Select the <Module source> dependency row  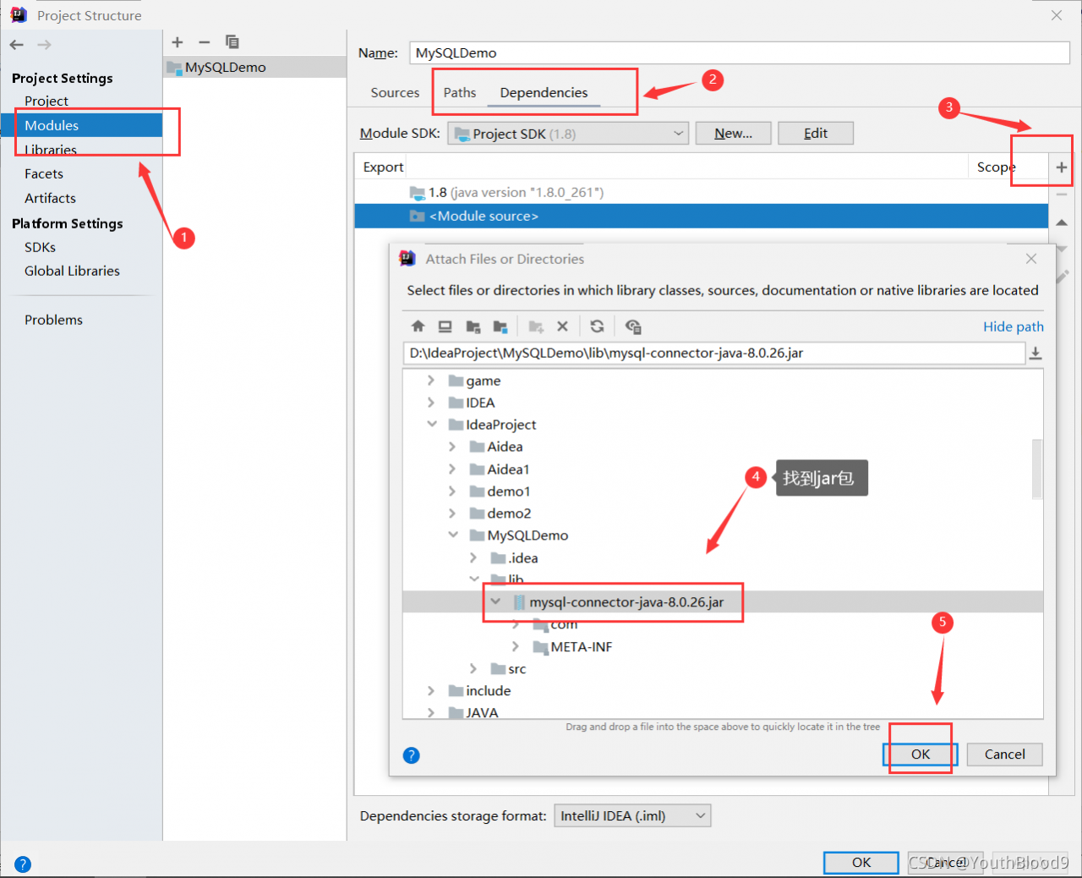coord(702,216)
